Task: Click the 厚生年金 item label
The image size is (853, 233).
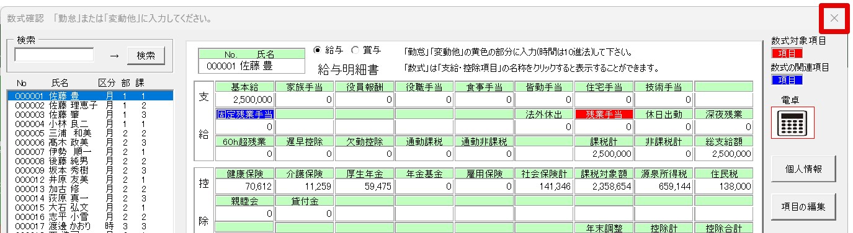Action: click(x=364, y=174)
